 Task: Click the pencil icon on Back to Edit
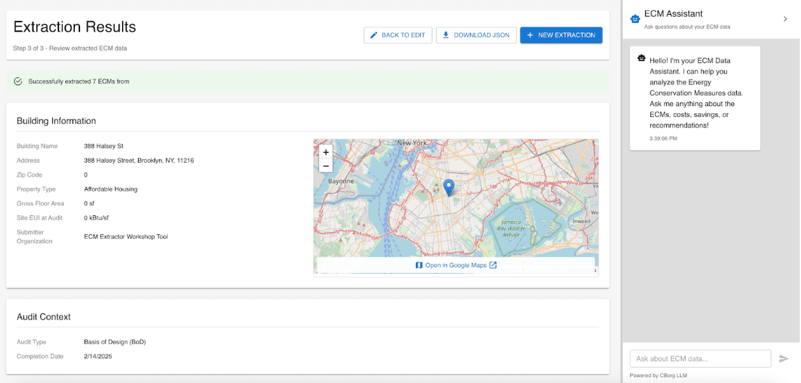pyautogui.click(x=374, y=35)
